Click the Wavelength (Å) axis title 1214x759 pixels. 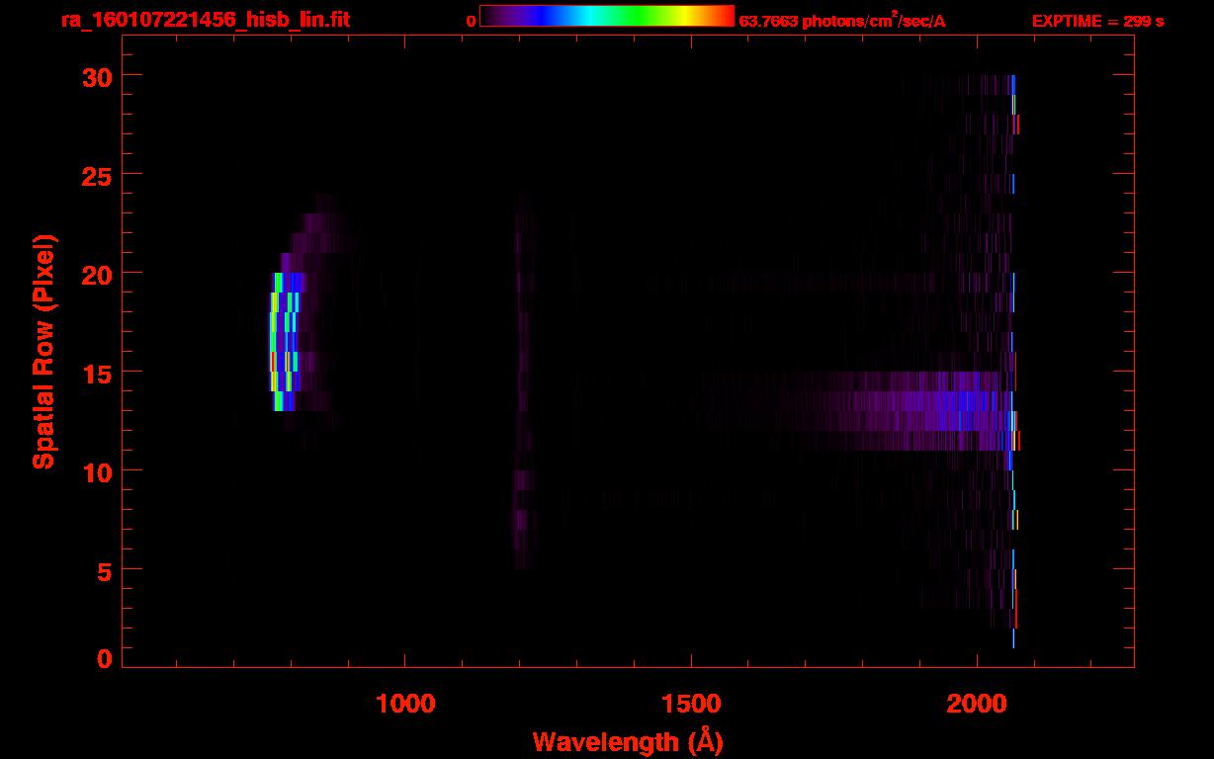click(628, 741)
